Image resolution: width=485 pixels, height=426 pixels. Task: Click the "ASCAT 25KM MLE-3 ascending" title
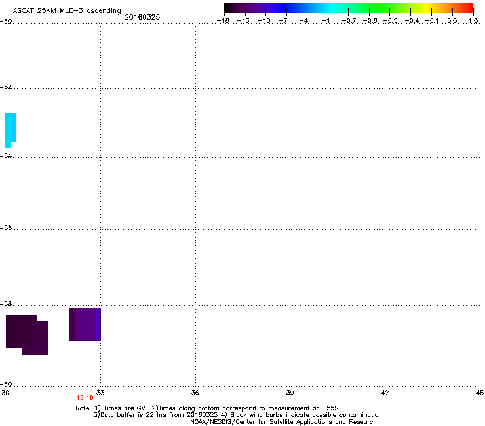click(x=67, y=10)
